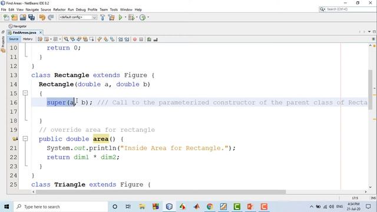Close the FindAreas.java tab
377x212 pixels.
(x=41, y=32)
